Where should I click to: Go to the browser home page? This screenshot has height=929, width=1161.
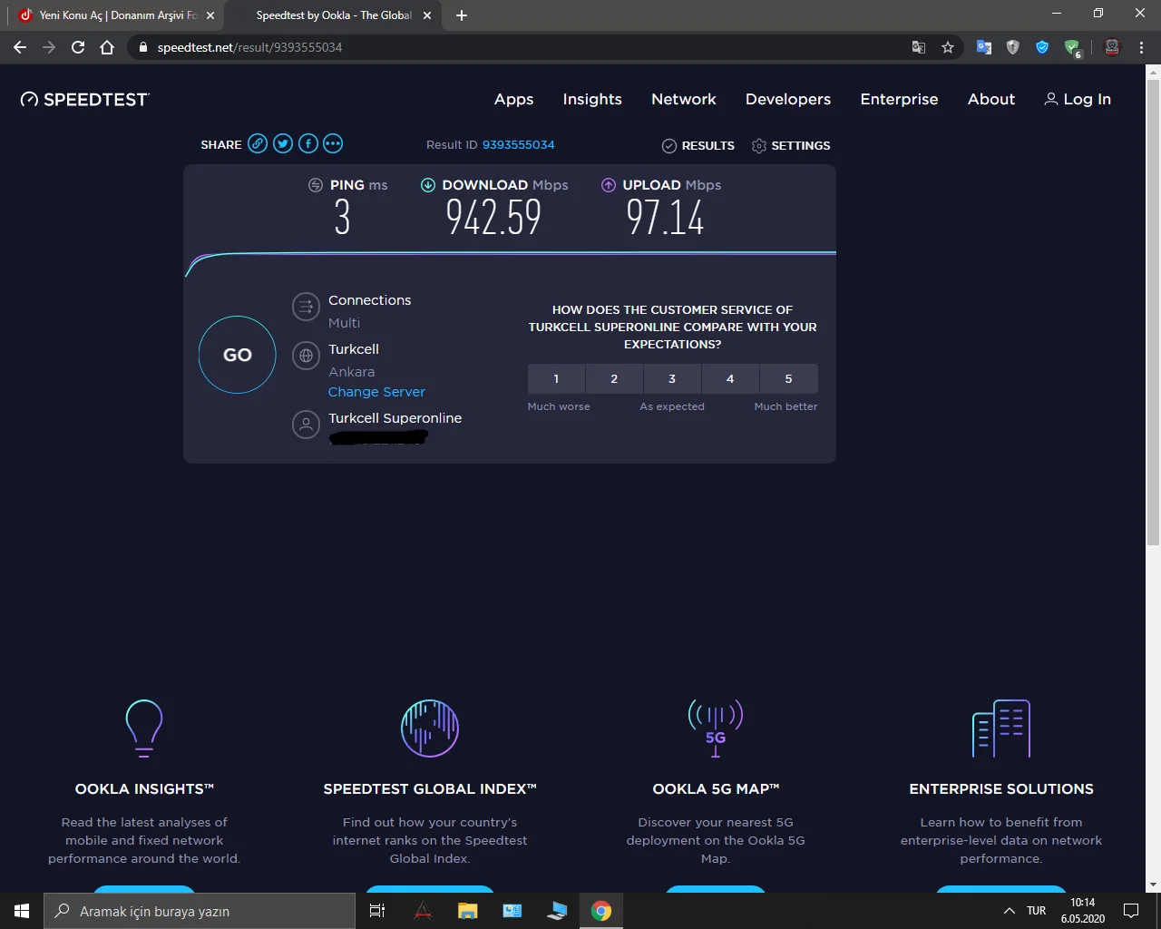[x=107, y=47]
